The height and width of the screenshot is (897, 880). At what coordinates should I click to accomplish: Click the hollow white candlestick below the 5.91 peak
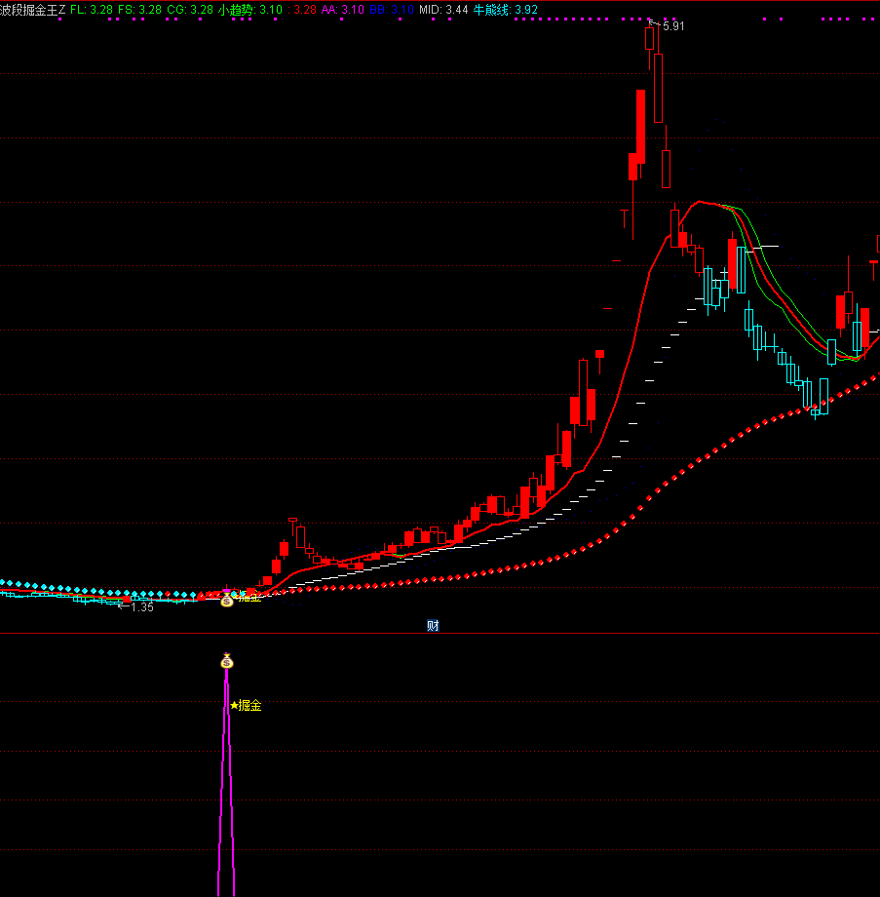pos(659,88)
